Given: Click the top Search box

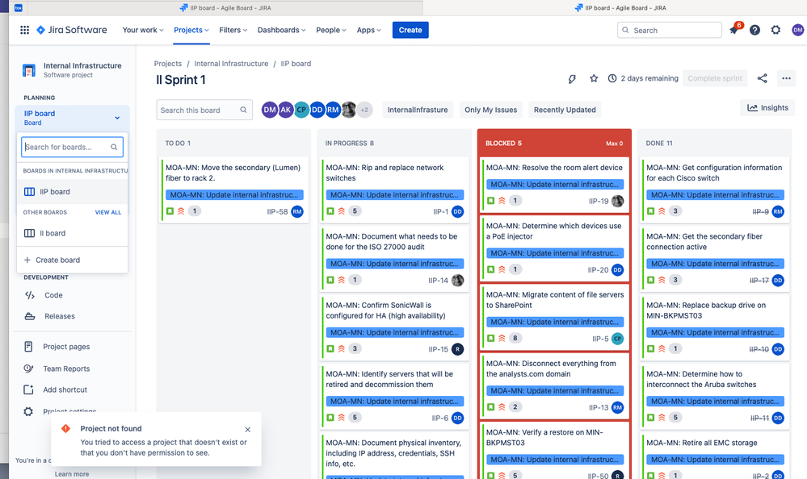Looking at the screenshot, I should coord(669,31).
